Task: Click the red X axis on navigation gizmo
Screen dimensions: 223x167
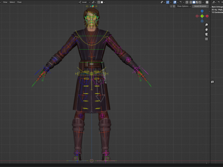Action: point(207,16)
